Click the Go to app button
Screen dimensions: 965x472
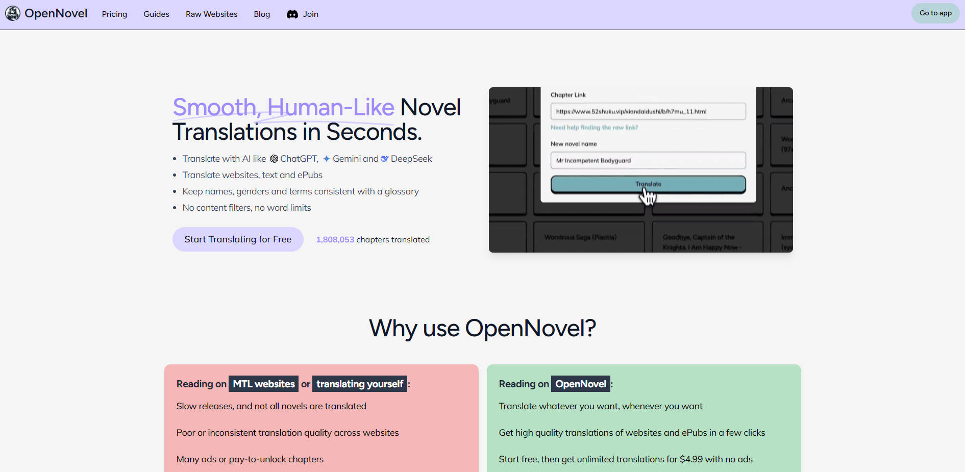[x=935, y=13]
